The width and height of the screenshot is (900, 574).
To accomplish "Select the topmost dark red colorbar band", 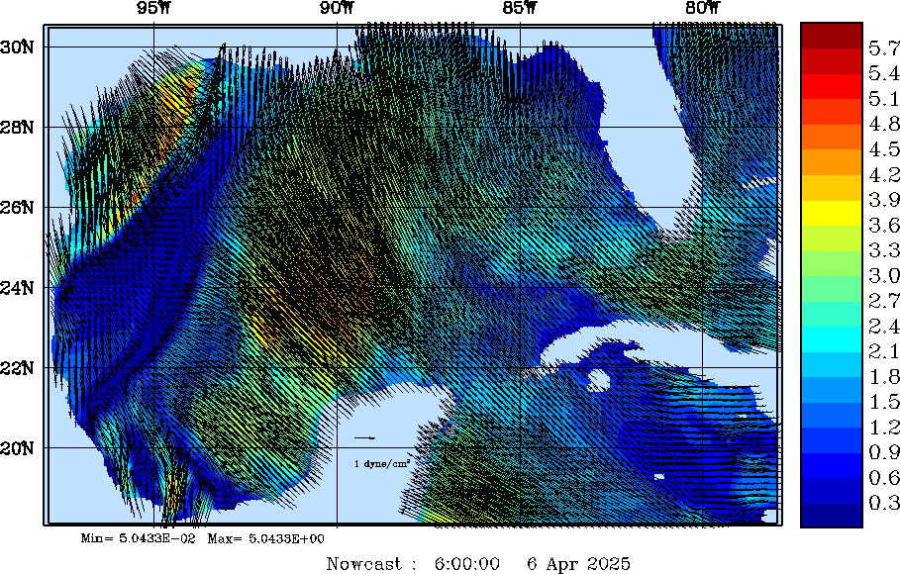I will 832,36.
